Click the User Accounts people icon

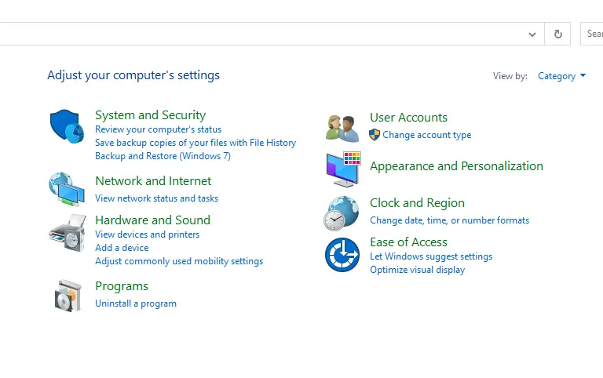342,129
